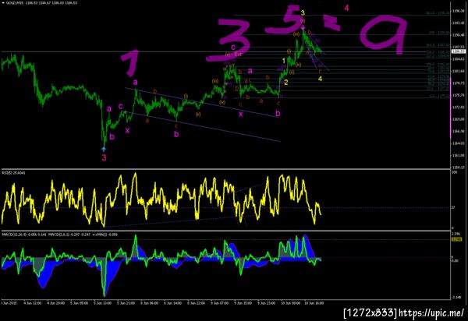Select the pink down-arrow marker at the peak
The width and height of the screenshot is (468, 321).
pyautogui.click(x=303, y=27)
